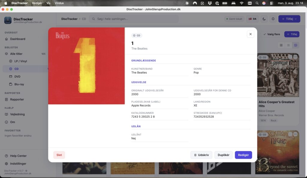Click the CD badge in dialog header
Image resolution: width=307 pixels, height=178 pixels.
(137, 35)
